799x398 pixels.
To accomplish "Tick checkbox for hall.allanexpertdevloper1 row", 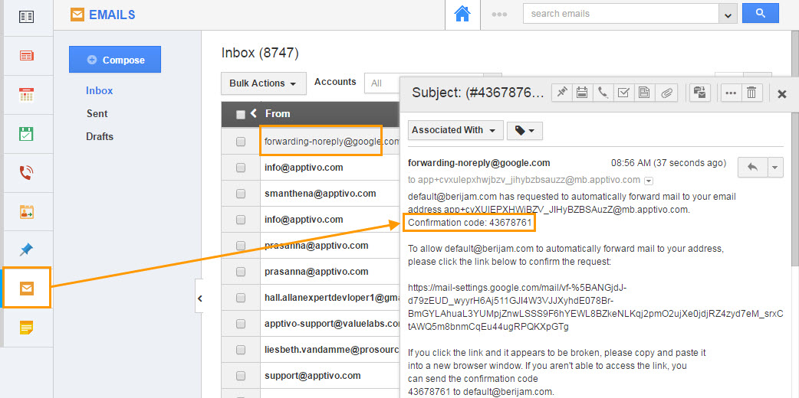I will click(x=241, y=298).
